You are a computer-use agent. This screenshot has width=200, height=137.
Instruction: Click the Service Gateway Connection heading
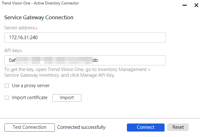39,17
